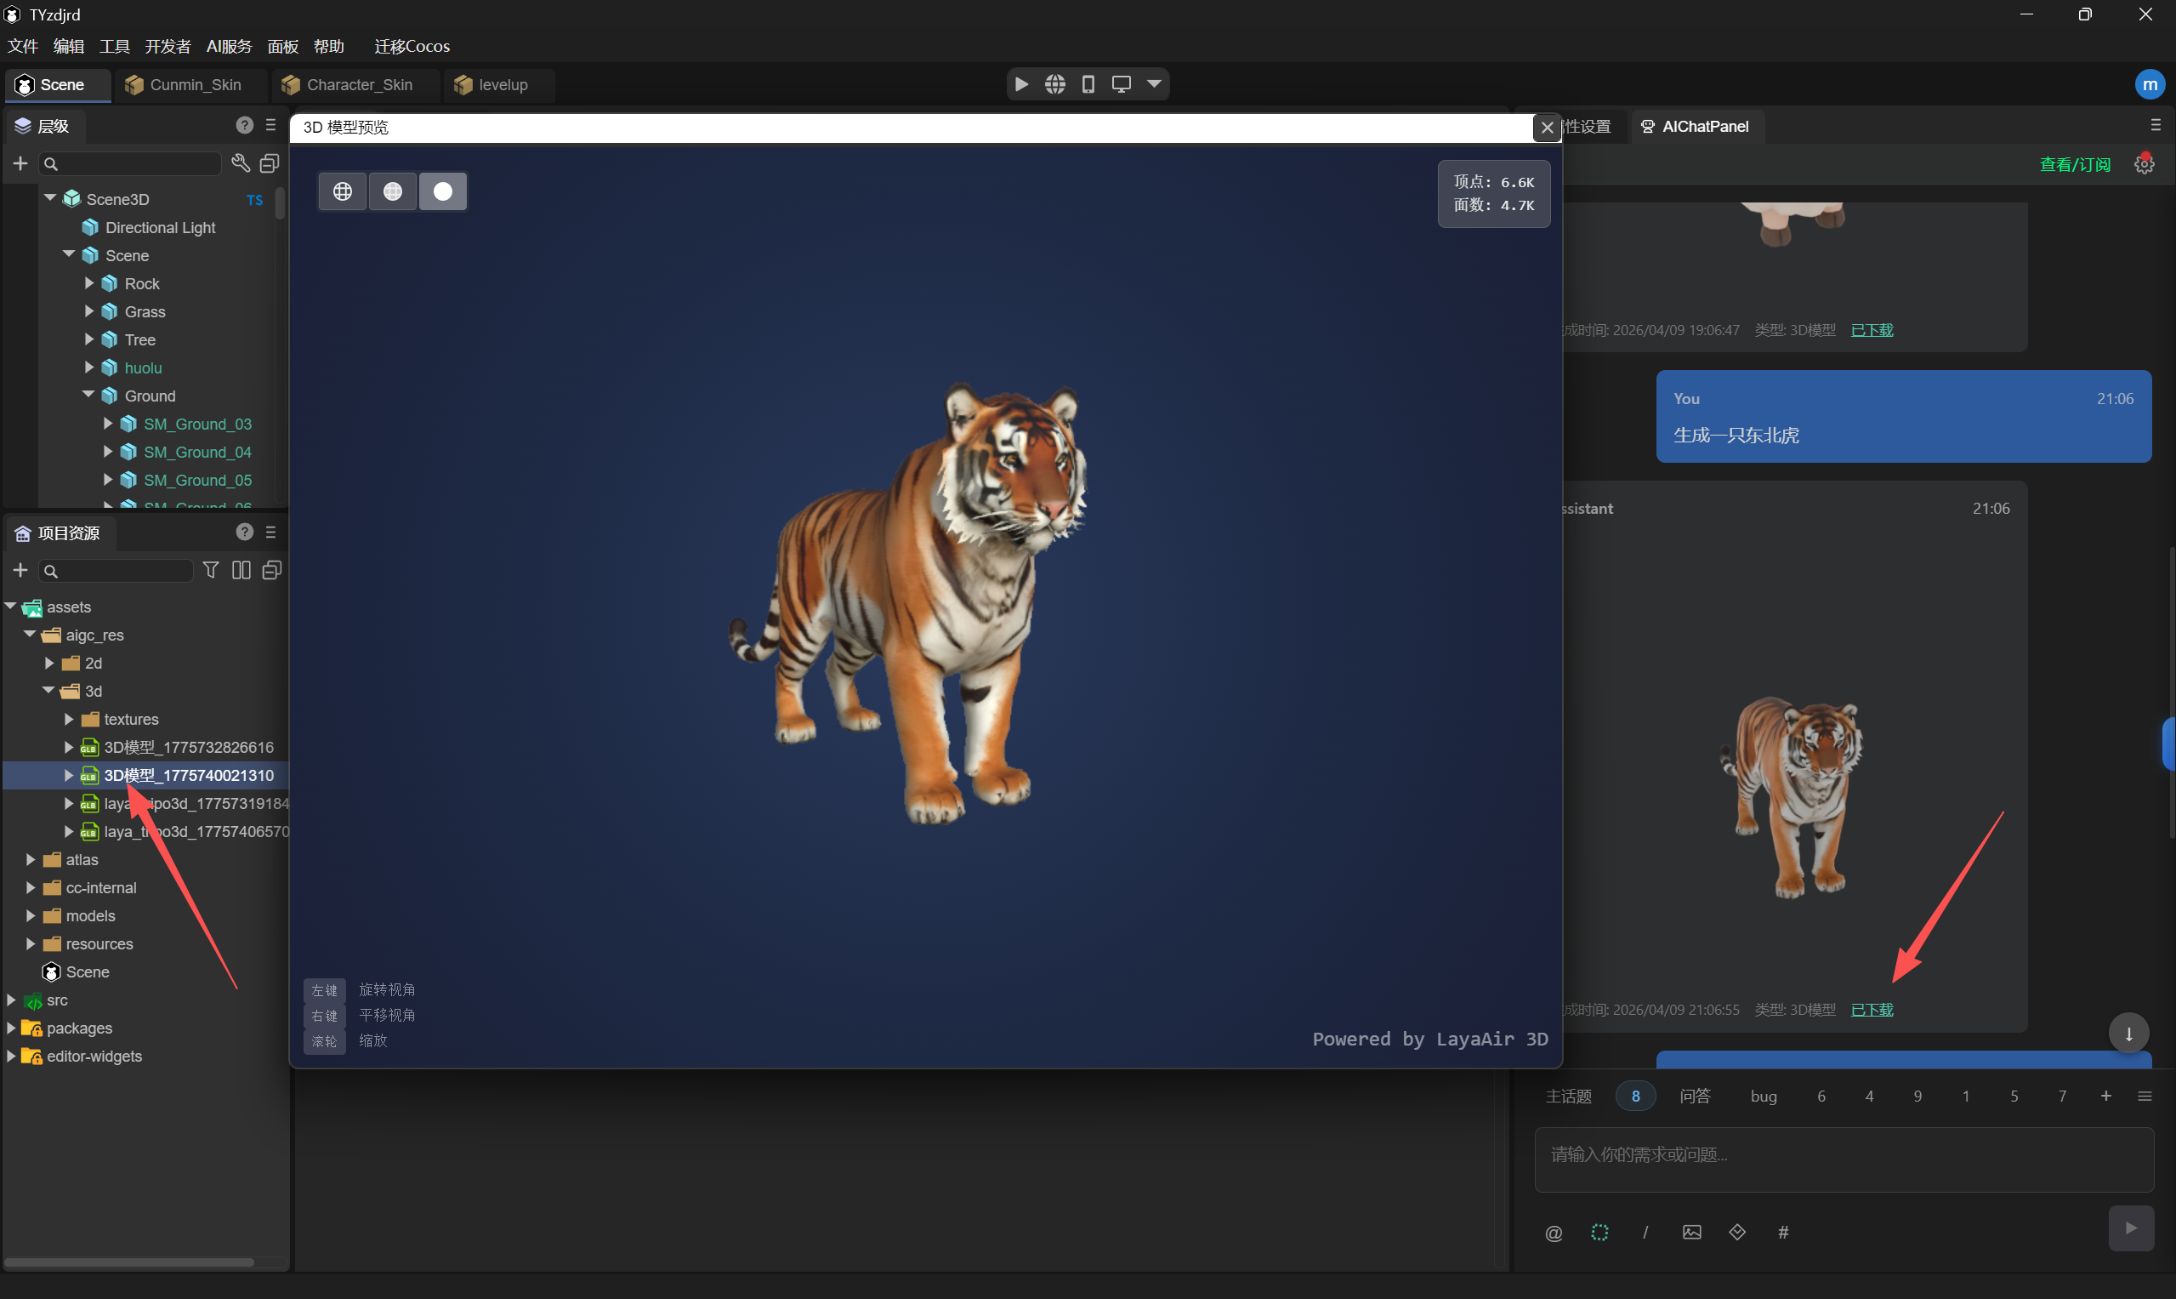Viewport: 2176px width, 1299px height.
Task: Collapse all nodes in the hierarchy panel
Action: coord(270,162)
